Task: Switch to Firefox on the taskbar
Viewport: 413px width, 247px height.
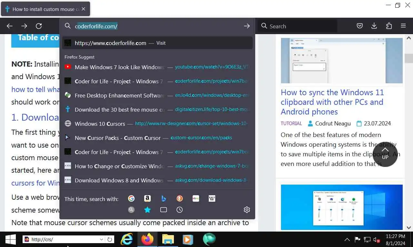Action: [147, 239]
